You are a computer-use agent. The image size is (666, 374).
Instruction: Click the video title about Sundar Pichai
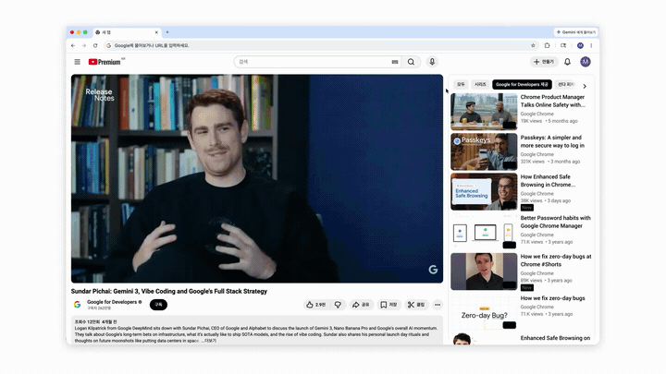click(x=169, y=291)
